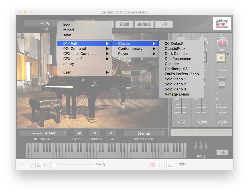Click the PAN knob
Screen dimensions: 249x193
(x=222, y=43)
